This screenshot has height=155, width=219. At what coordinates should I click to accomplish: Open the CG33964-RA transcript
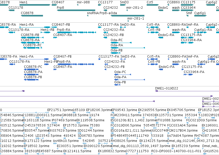(x=187, y=43)
